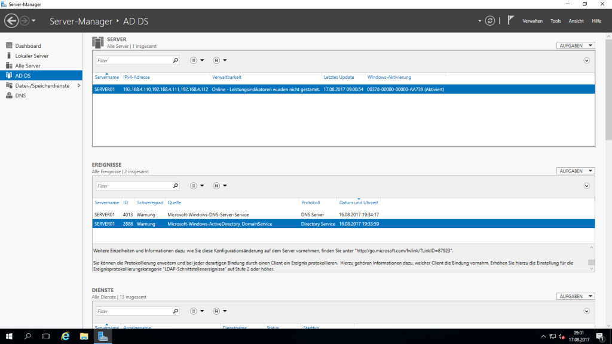Open taskbar search magnifier
This screenshot has height=344, width=612.
27,336
